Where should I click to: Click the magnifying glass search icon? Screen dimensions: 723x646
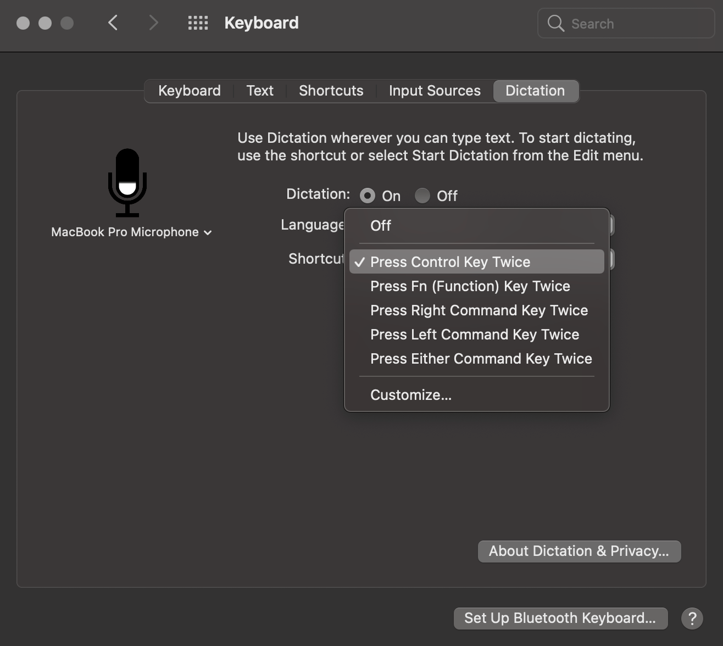click(555, 24)
